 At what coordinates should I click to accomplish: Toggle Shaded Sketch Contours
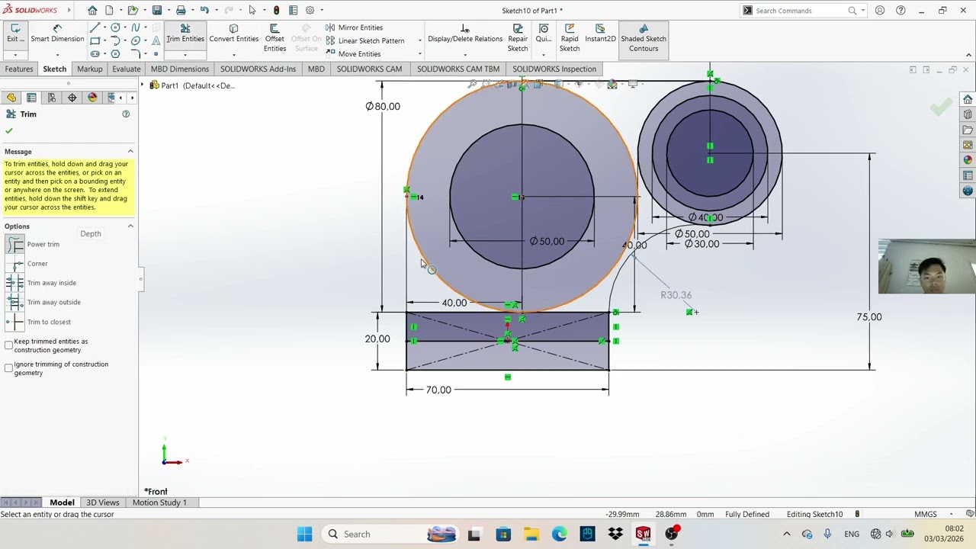tap(644, 38)
